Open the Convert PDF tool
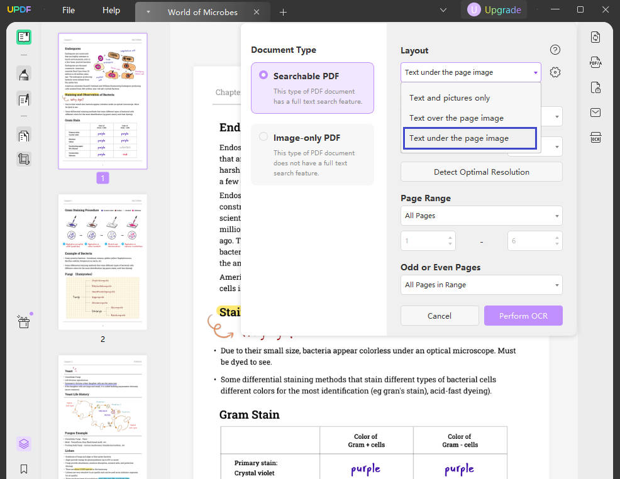Image resolution: width=620 pixels, height=479 pixels. click(595, 37)
